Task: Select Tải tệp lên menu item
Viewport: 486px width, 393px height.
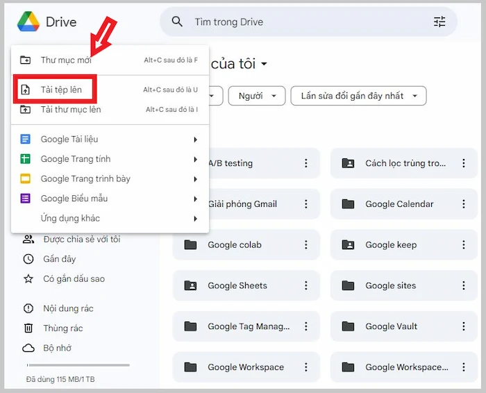Action: pos(110,90)
